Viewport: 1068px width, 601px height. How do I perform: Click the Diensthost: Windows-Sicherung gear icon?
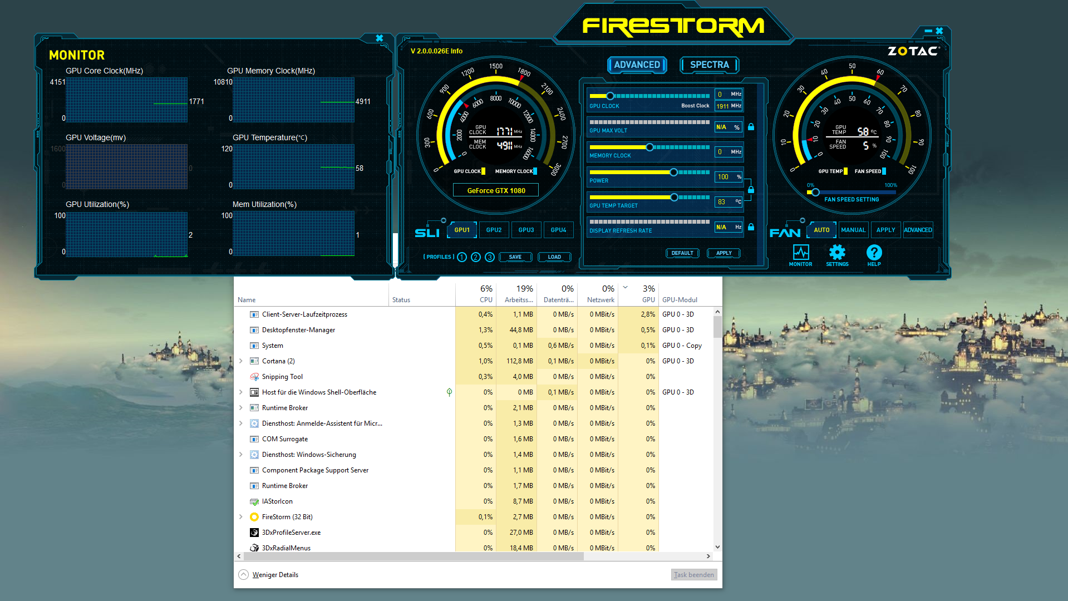(254, 455)
